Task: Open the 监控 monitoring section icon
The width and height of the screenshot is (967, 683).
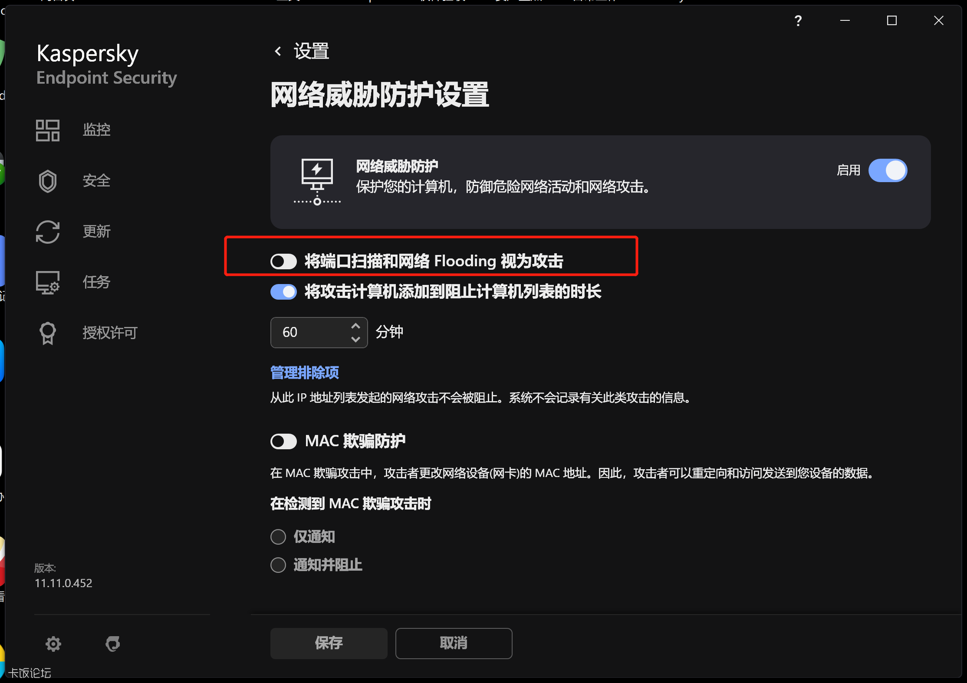Action: 48,131
